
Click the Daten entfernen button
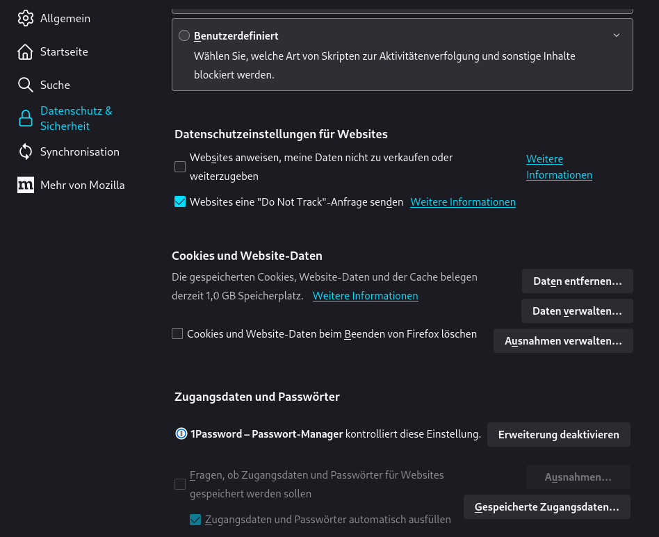577,281
